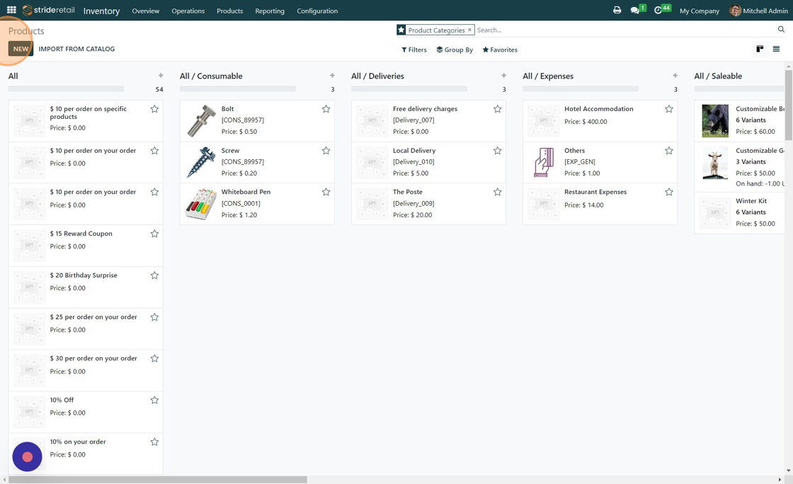
Task: Switch to List view icon
Action: pos(776,49)
